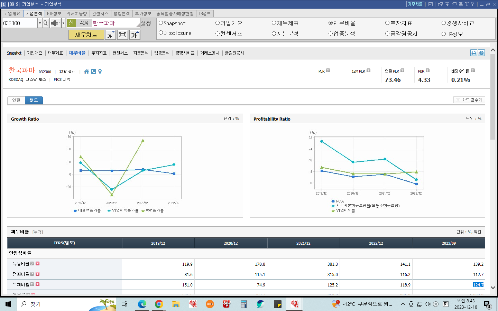This screenshot has width=498, height=311.
Task: Click the green 신 badge icon
Action: click(x=71, y=23)
